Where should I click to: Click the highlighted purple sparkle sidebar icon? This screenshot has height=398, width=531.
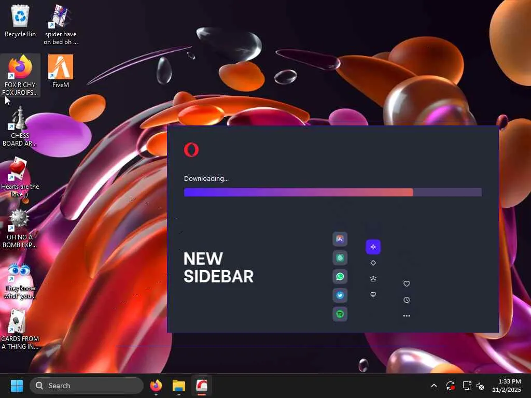[373, 247]
